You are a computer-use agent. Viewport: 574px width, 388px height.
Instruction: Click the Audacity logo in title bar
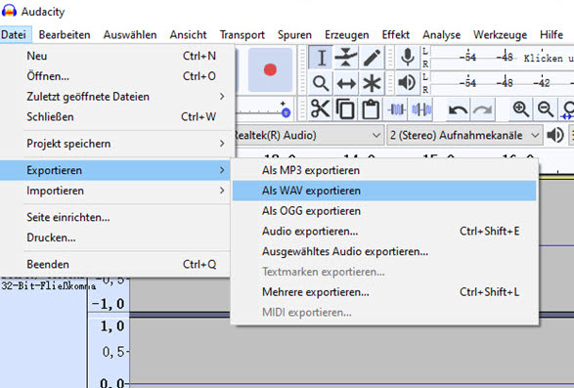pos(9,11)
